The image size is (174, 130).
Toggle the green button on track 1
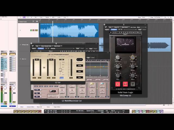click(x=31, y=30)
